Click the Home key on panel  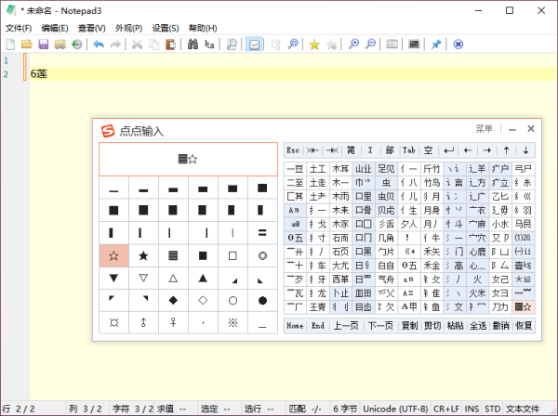295,326
